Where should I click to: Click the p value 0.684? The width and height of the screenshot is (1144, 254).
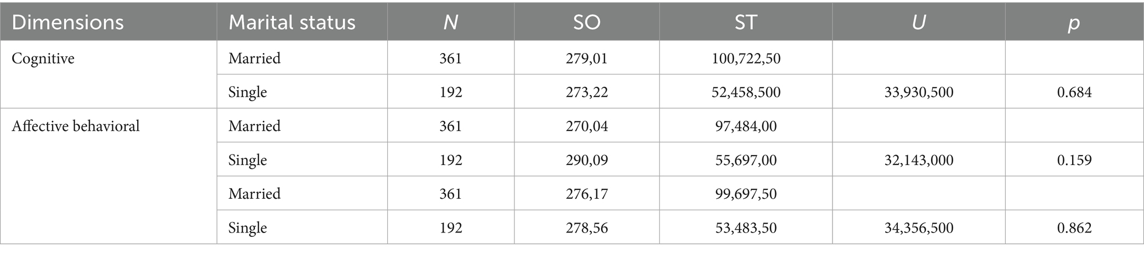coord(1074,92)
